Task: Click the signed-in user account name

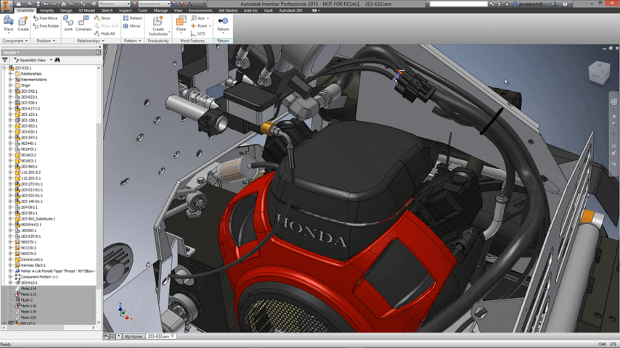Action: click(x=534, y=4)
